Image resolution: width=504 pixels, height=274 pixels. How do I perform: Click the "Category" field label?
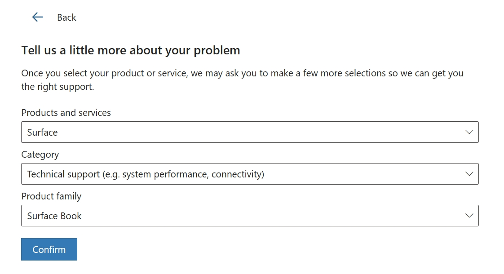pyautogui.click(x=40, y=155)
